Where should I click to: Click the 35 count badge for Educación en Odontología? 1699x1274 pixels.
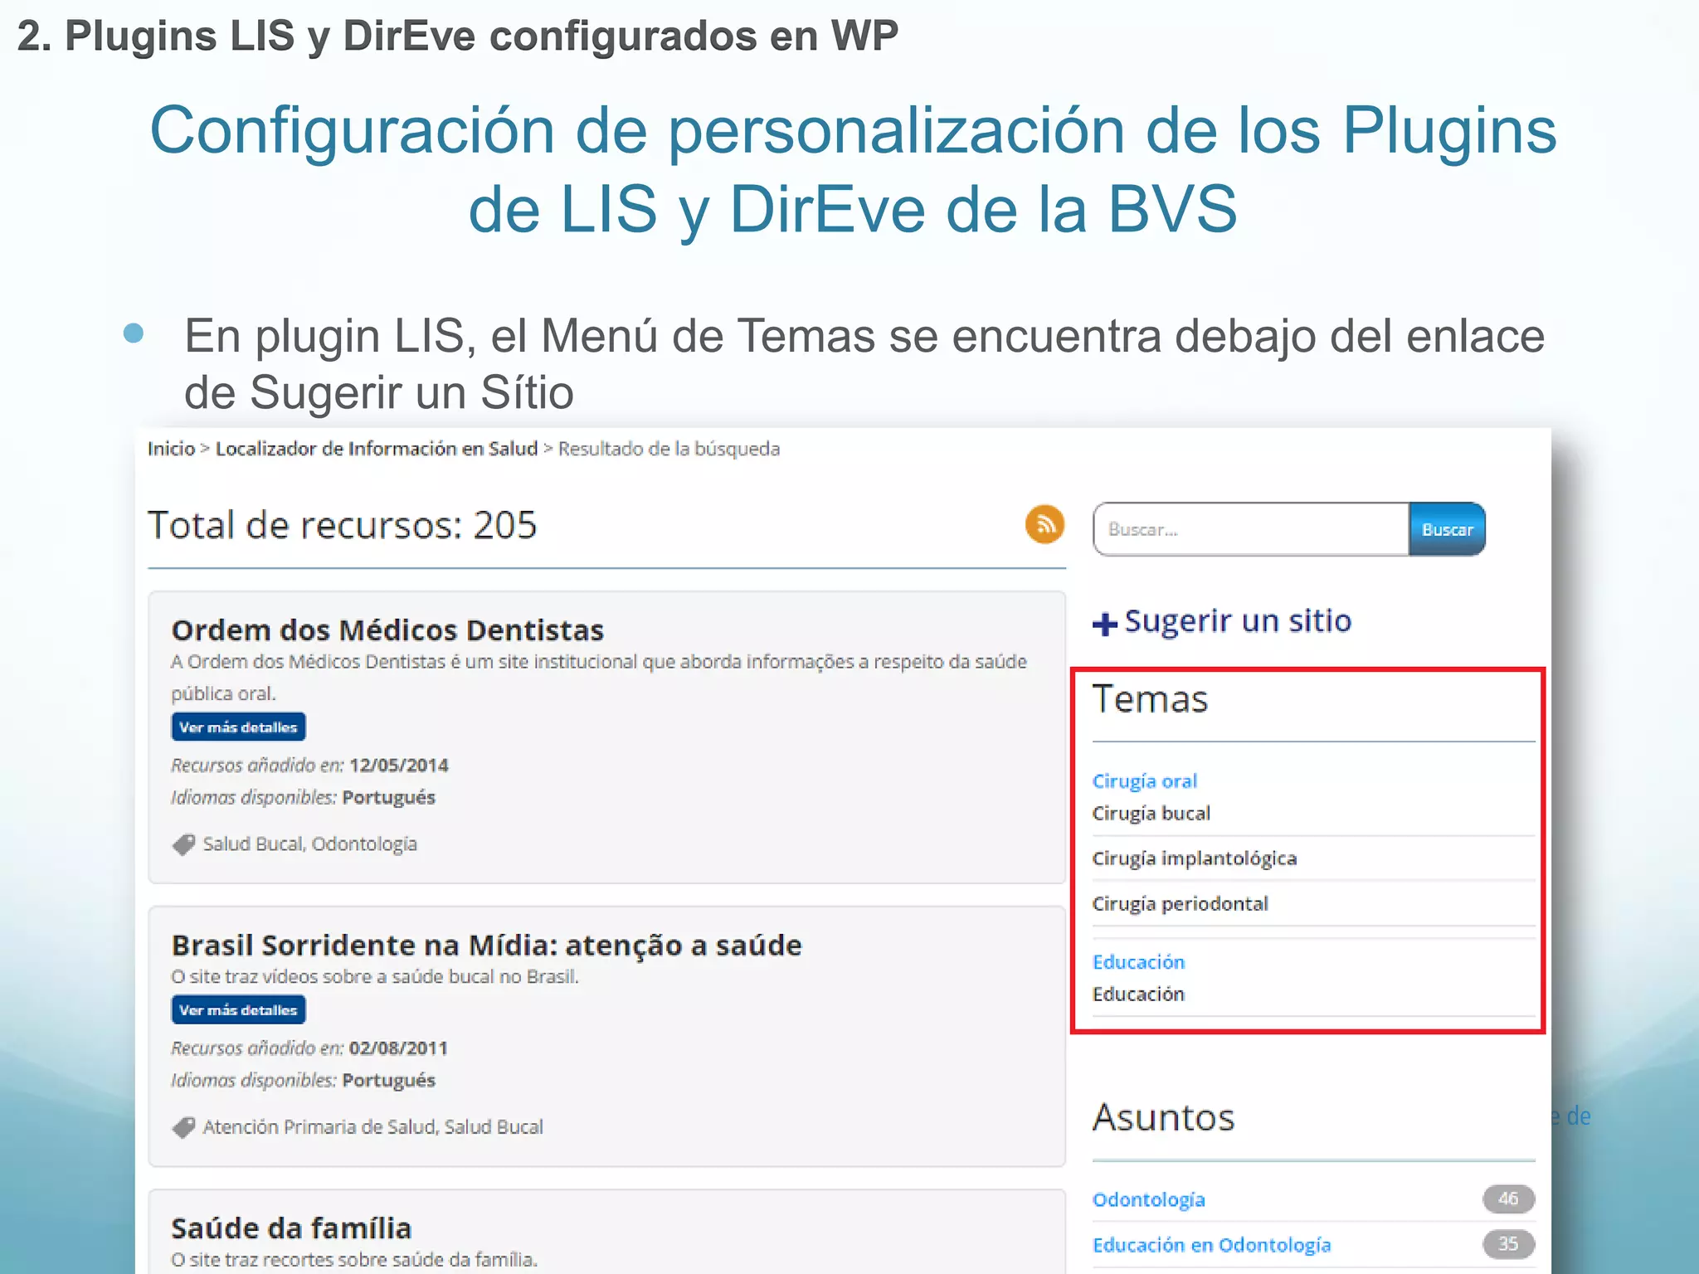point(1508,1244)
